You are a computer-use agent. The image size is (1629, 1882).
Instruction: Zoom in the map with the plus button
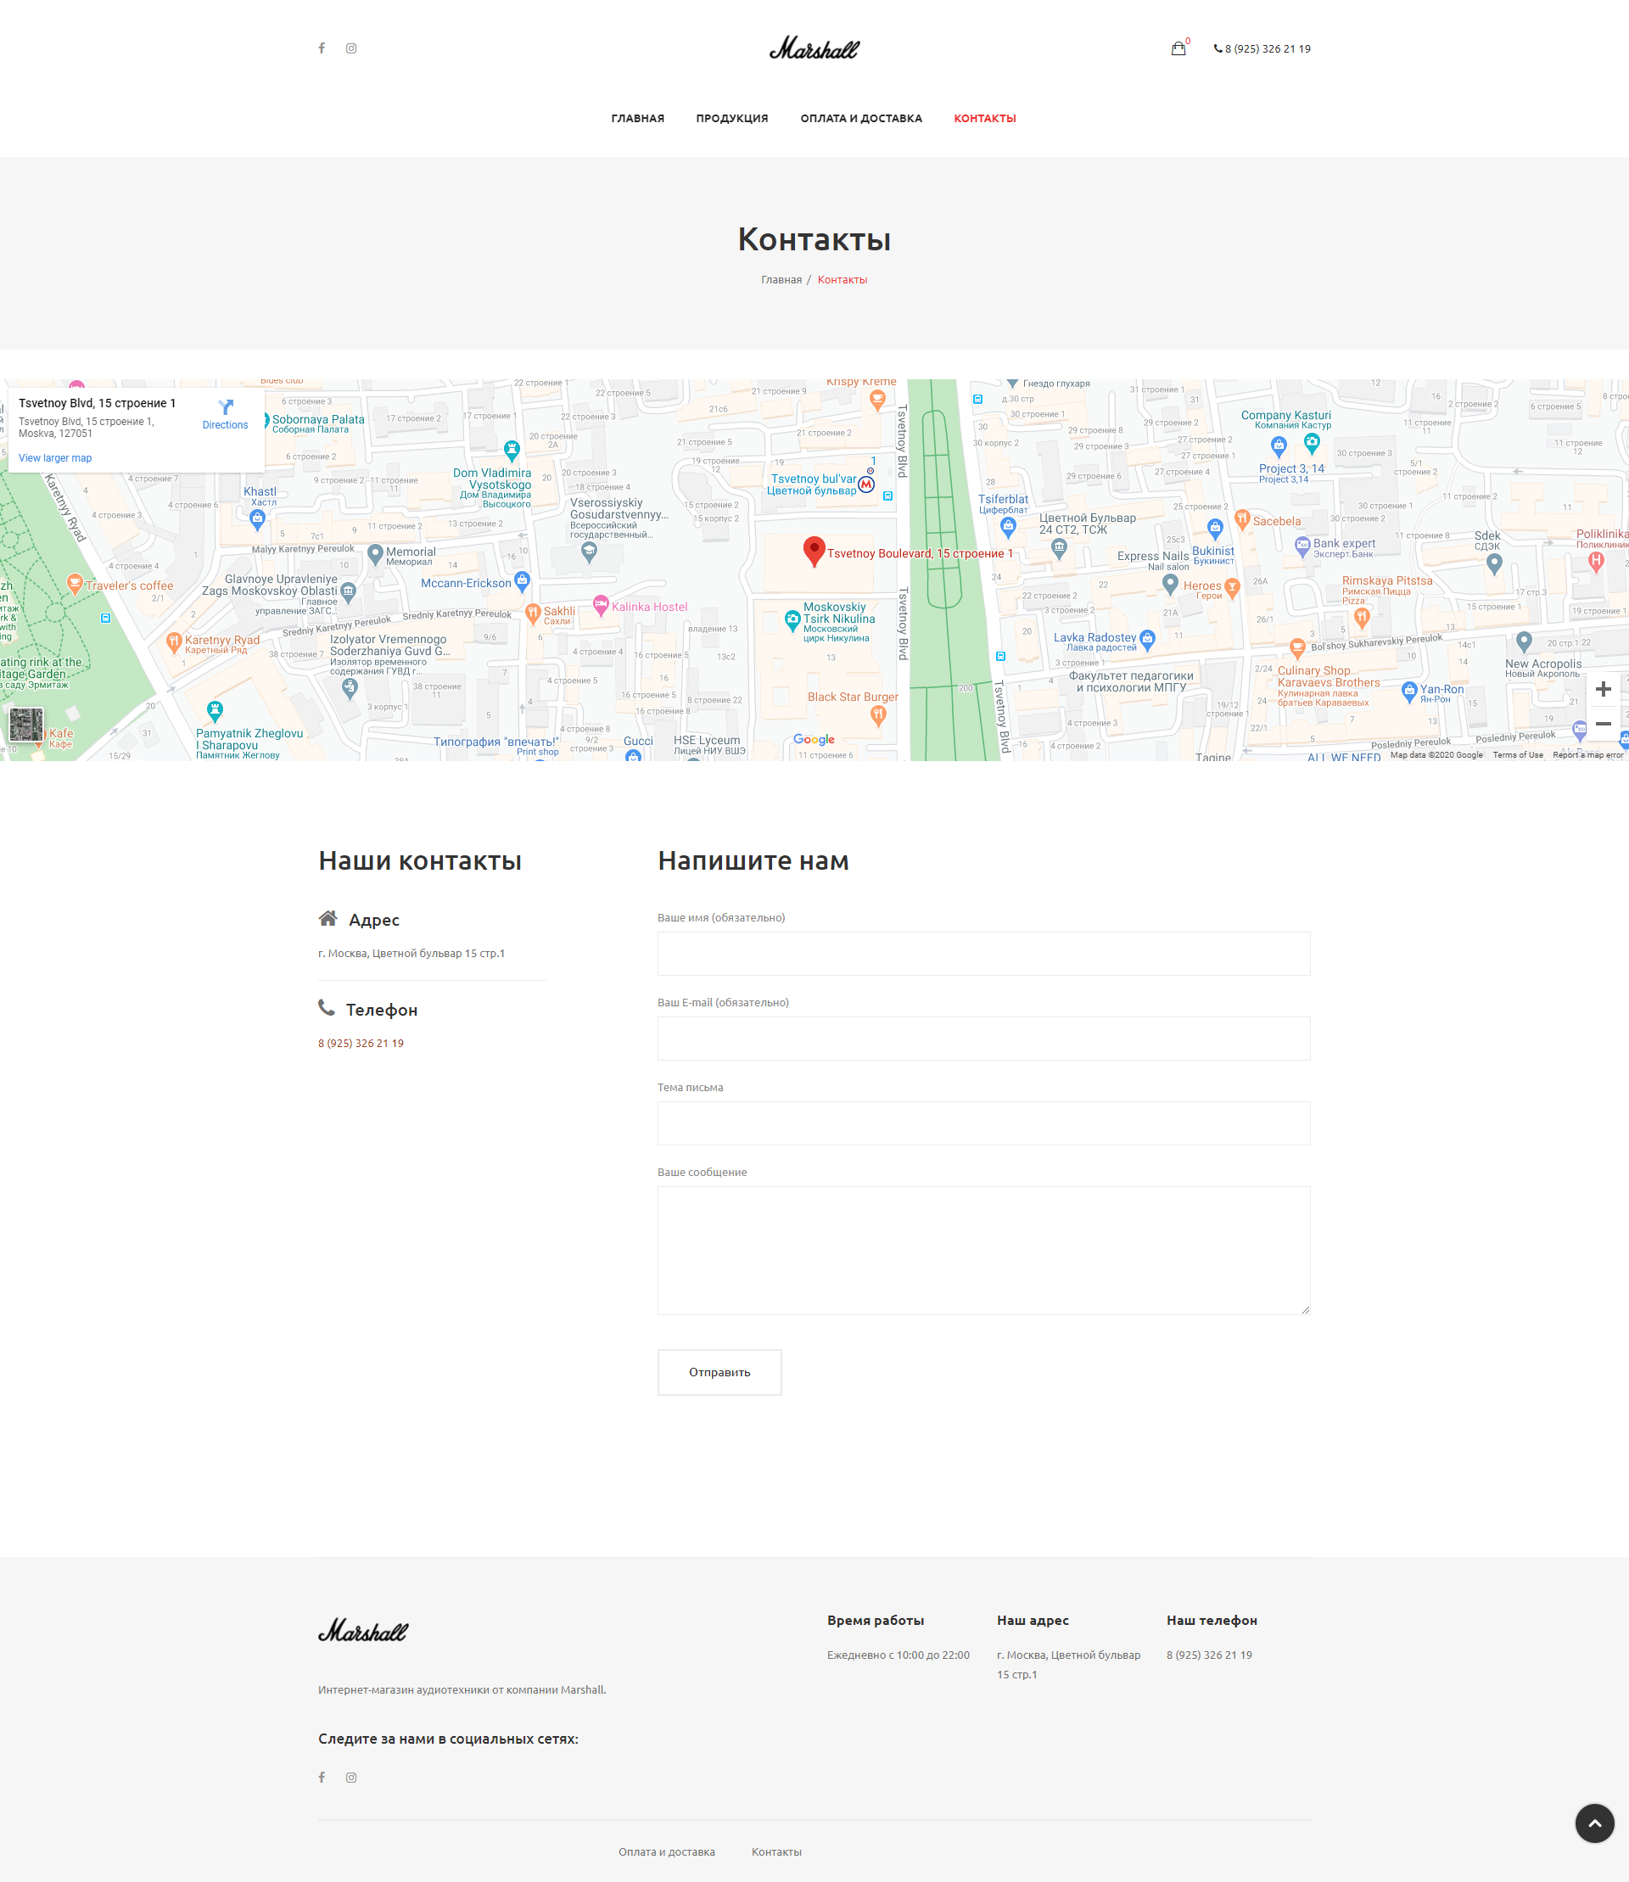[1603, 689]
